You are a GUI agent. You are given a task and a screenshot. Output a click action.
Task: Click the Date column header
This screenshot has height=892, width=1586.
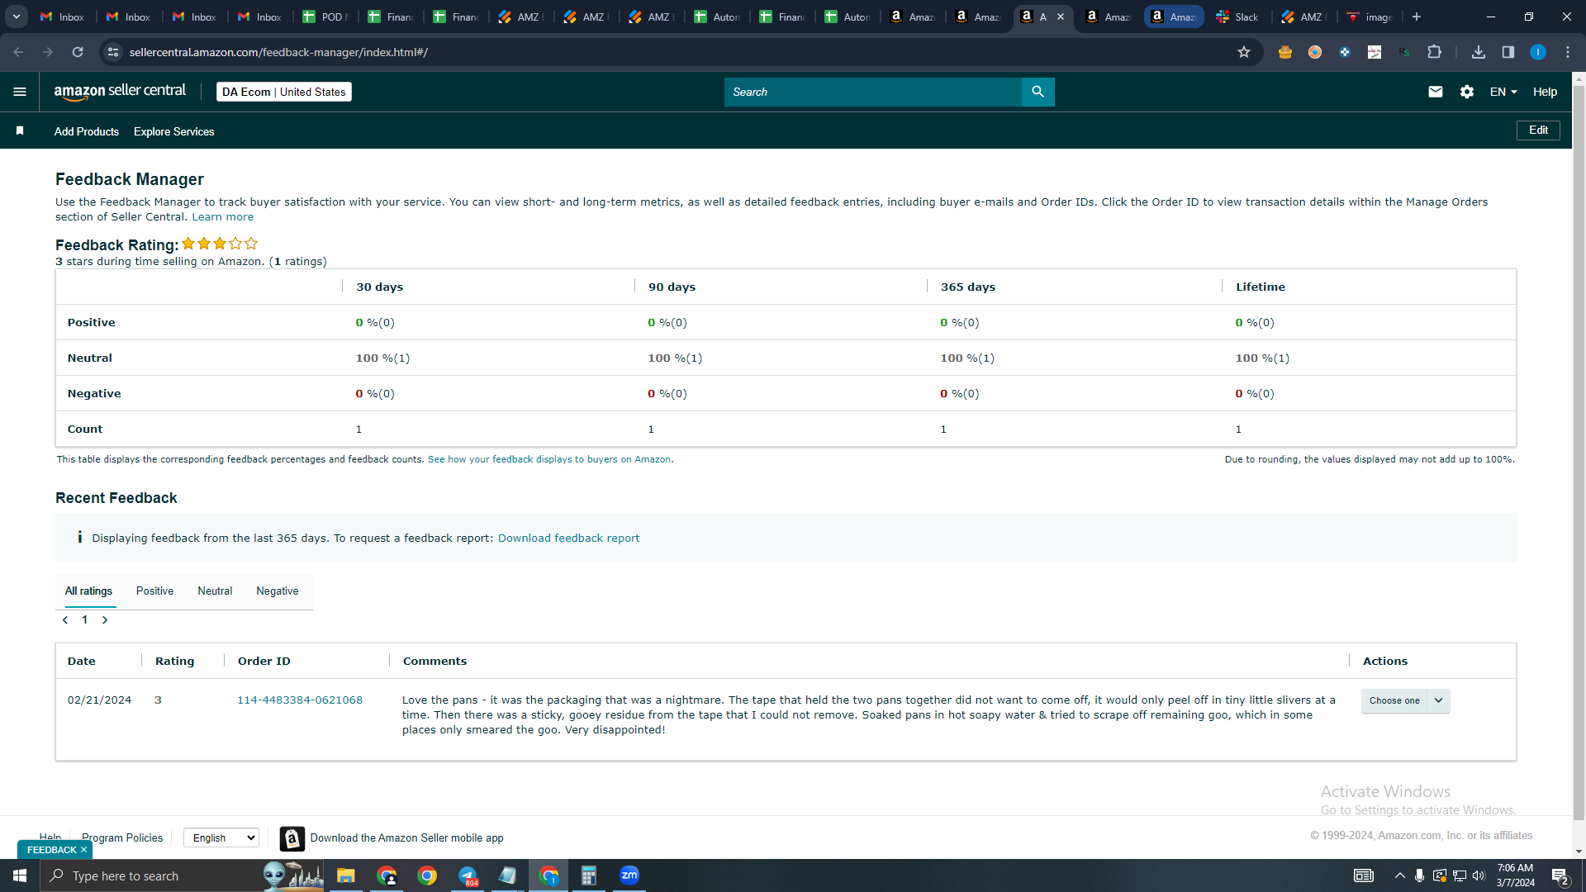pos(82,662)
